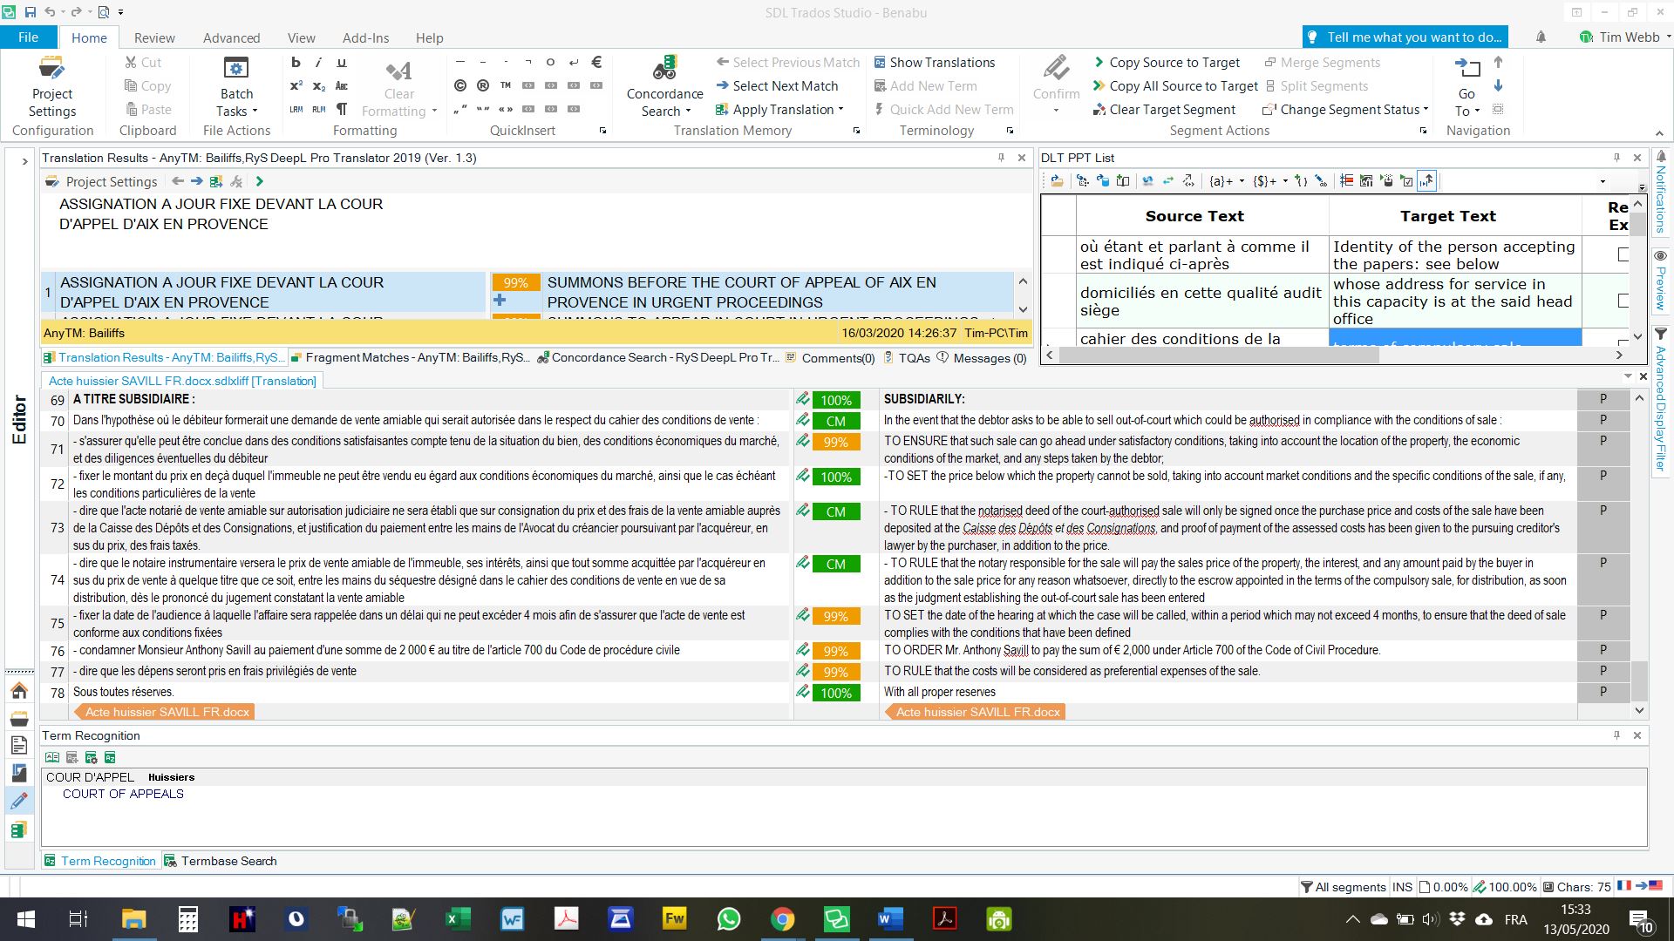Open the Comments tab
The image size is (1674, 941).
click(830, 357)
